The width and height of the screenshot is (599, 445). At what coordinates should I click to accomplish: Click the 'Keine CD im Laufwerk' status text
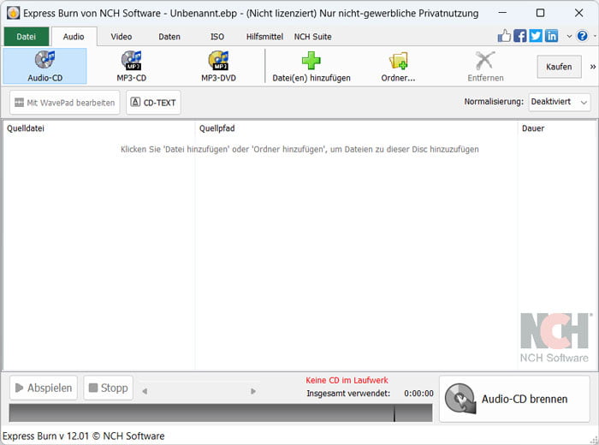click(x=347, y=381)
